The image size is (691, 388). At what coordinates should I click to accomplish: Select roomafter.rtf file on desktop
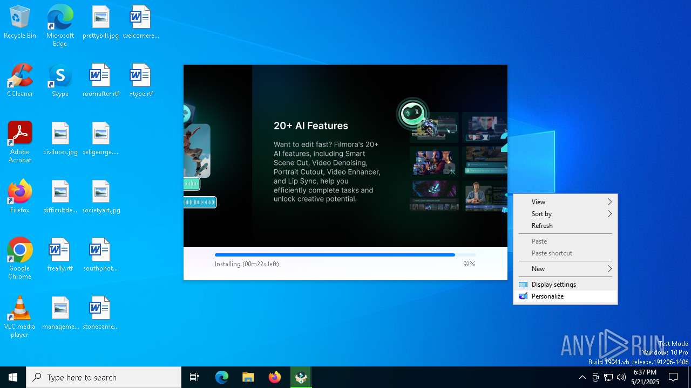(x=100, y=80)
